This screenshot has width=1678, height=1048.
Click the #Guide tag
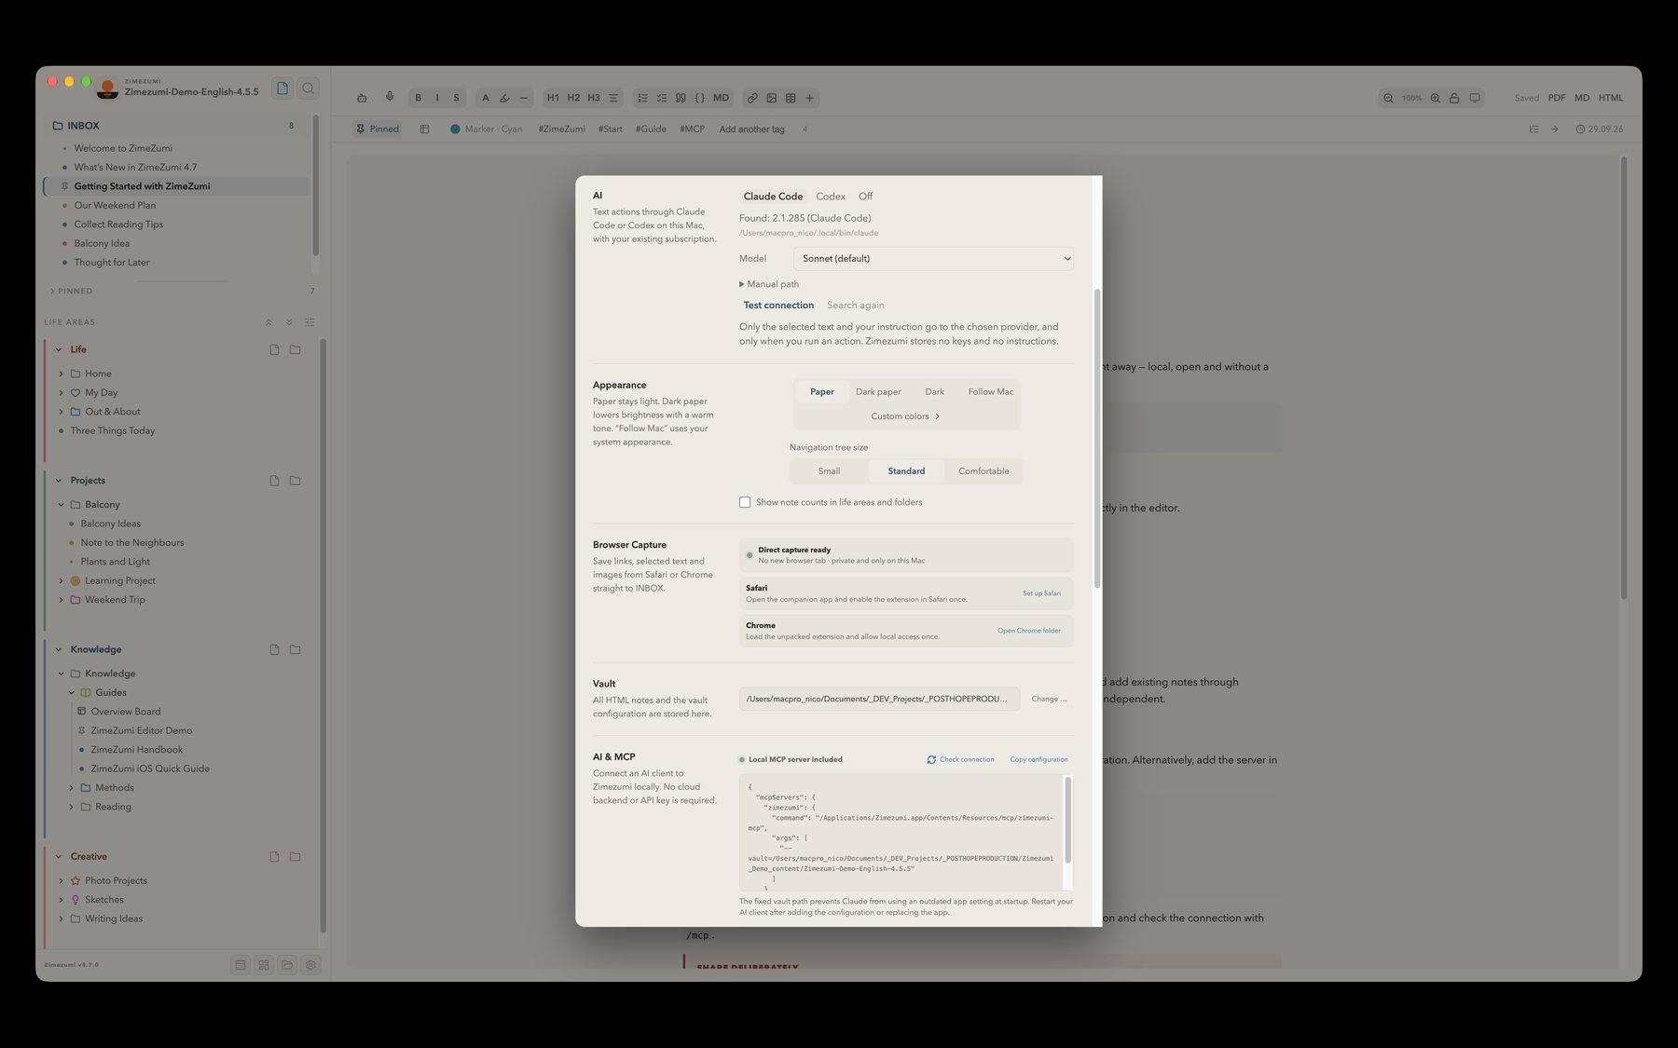(651, 129)
